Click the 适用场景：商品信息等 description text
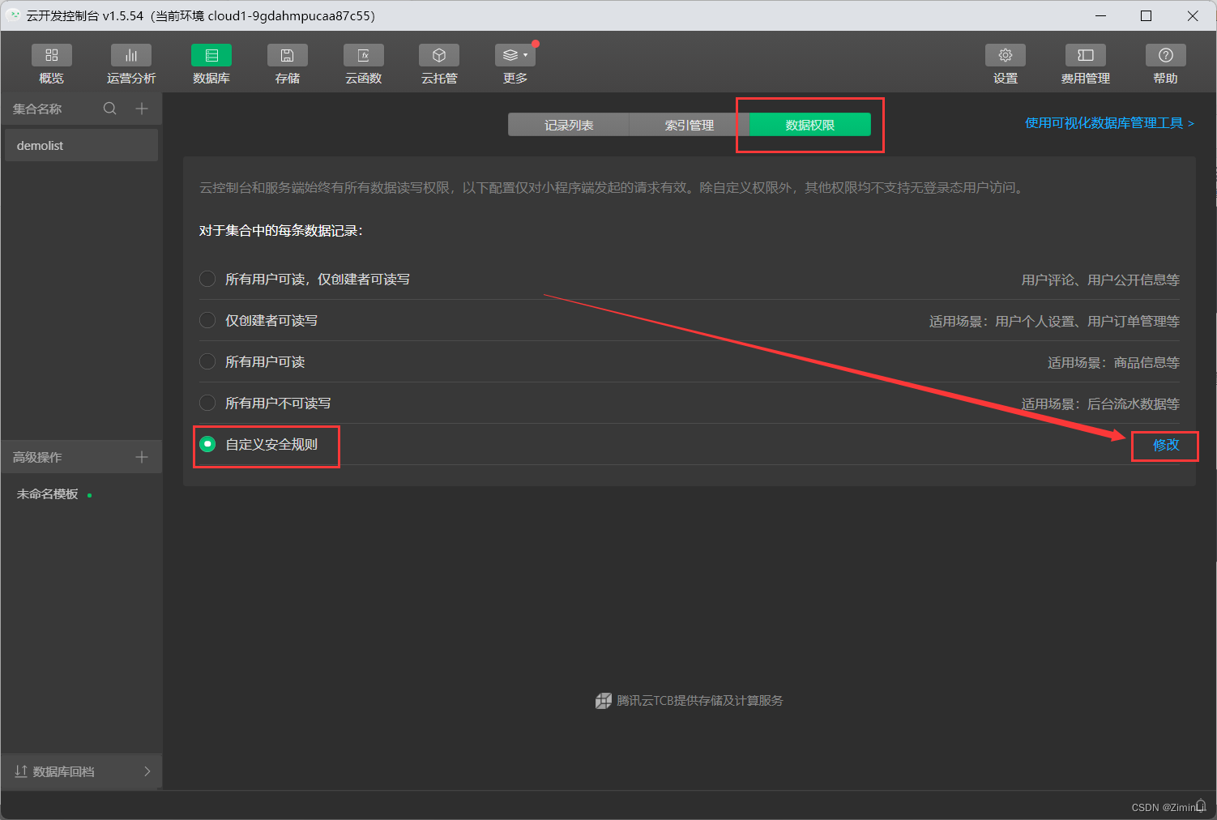This screenshot has height=820, width=1217. pyautogui.click(x=1113, y=362)
